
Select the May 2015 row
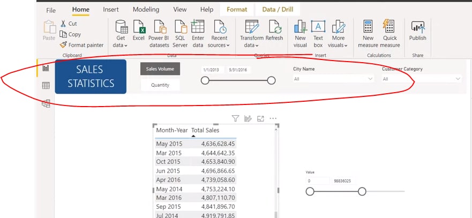(x=196, y=144)
